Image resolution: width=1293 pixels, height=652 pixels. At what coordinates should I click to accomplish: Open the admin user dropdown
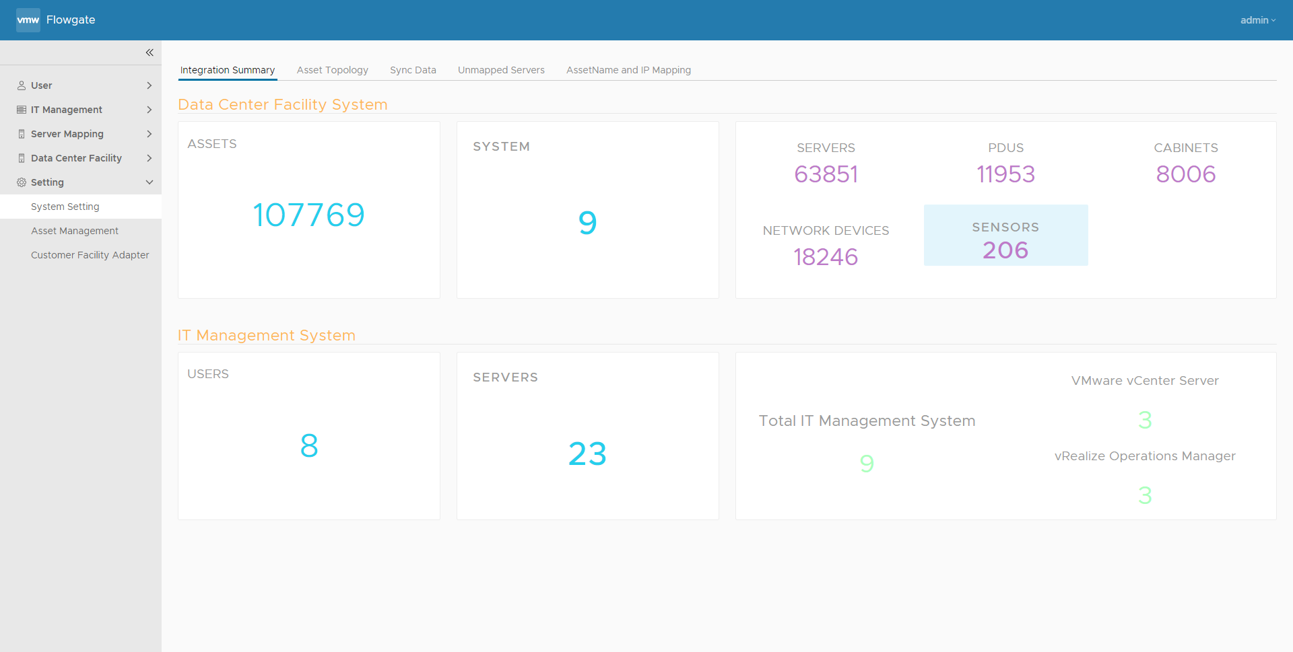point(1258,20)
